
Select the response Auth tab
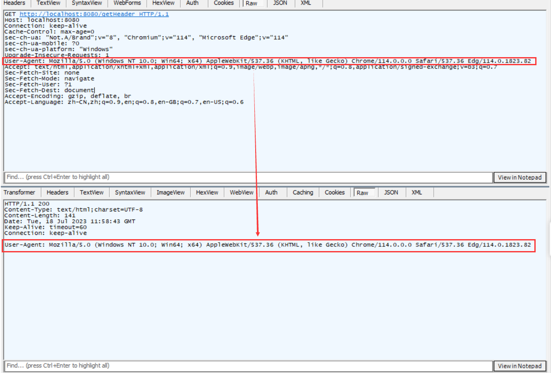pos(271,193)
